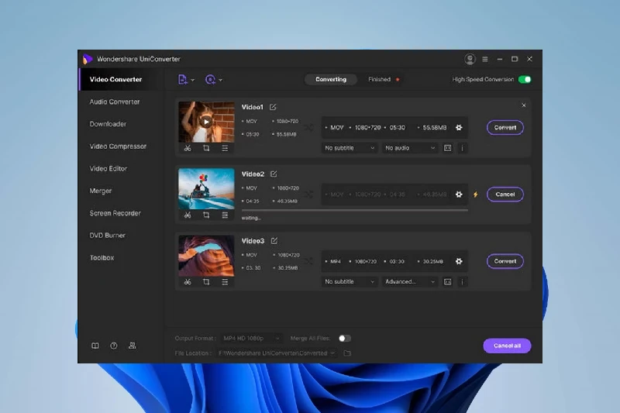Select the Video2 balloons thumbnail
The image size is (620, 413).
(x=206, y=189)
